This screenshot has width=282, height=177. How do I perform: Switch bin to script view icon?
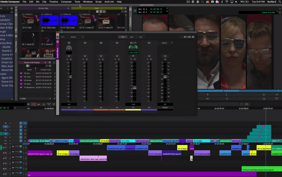(x=104, y=11)
